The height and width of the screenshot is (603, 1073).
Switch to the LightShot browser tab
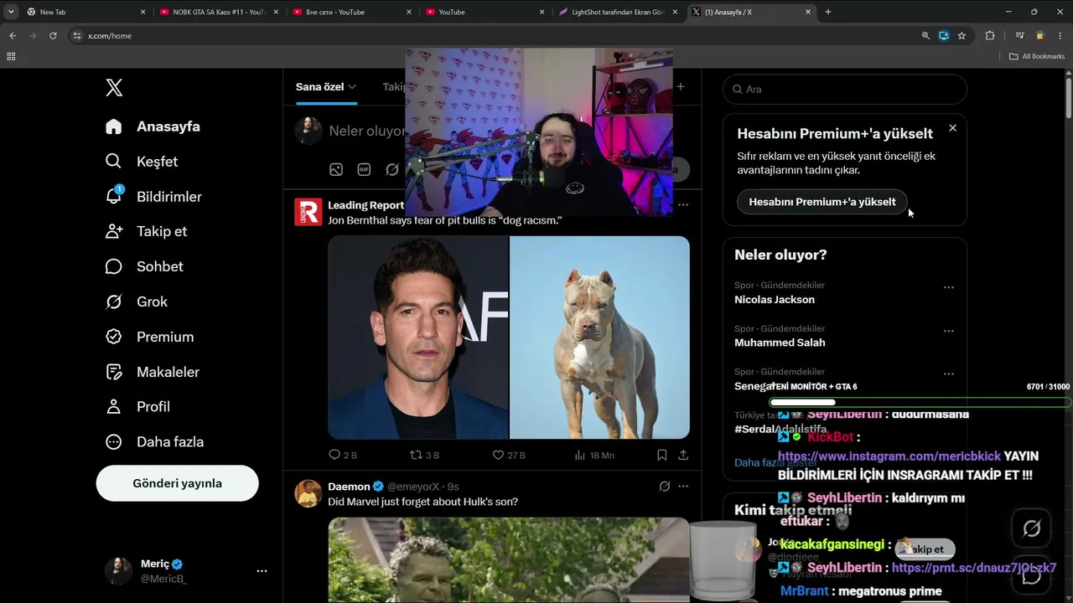pyautogui.click(x=618, y=12)
